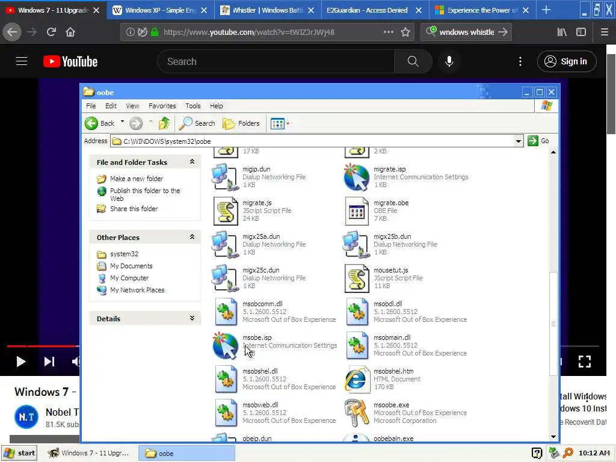616x462 pixels.
Task: Open YouTube settings three-dot menu
Action: pos(520,61)
